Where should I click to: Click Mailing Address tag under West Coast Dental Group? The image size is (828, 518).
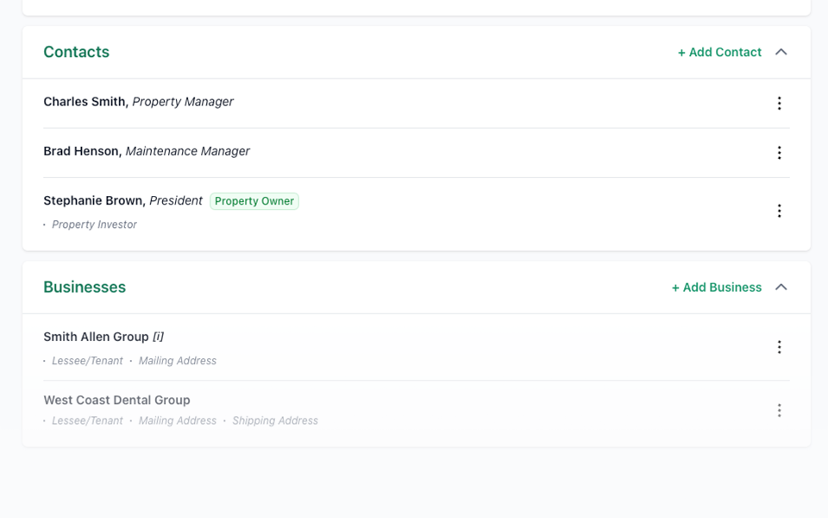coord(178,420)
